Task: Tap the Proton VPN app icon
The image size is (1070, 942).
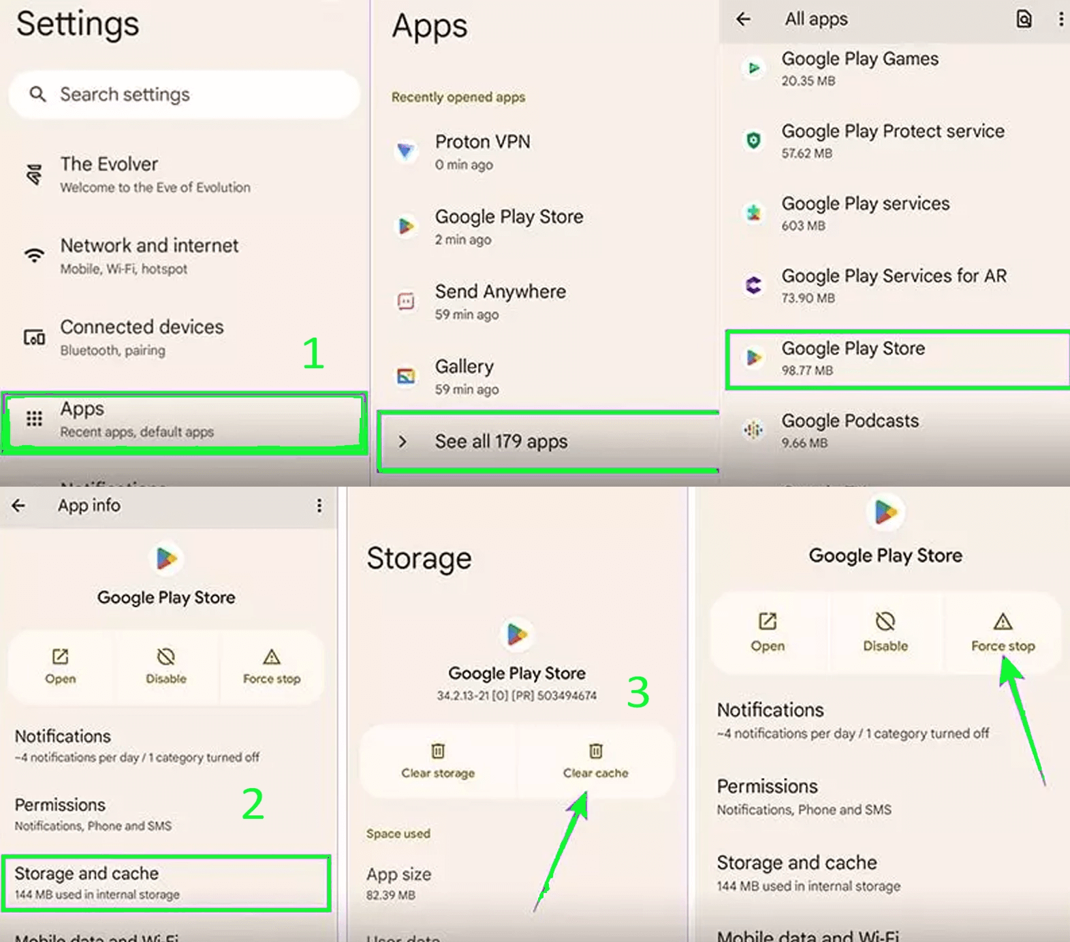Action: tap(406, 151)
